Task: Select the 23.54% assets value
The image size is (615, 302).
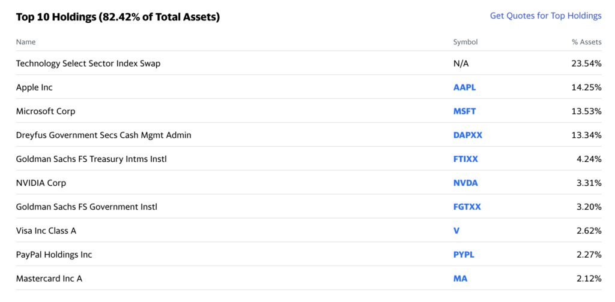Action: 586,64
